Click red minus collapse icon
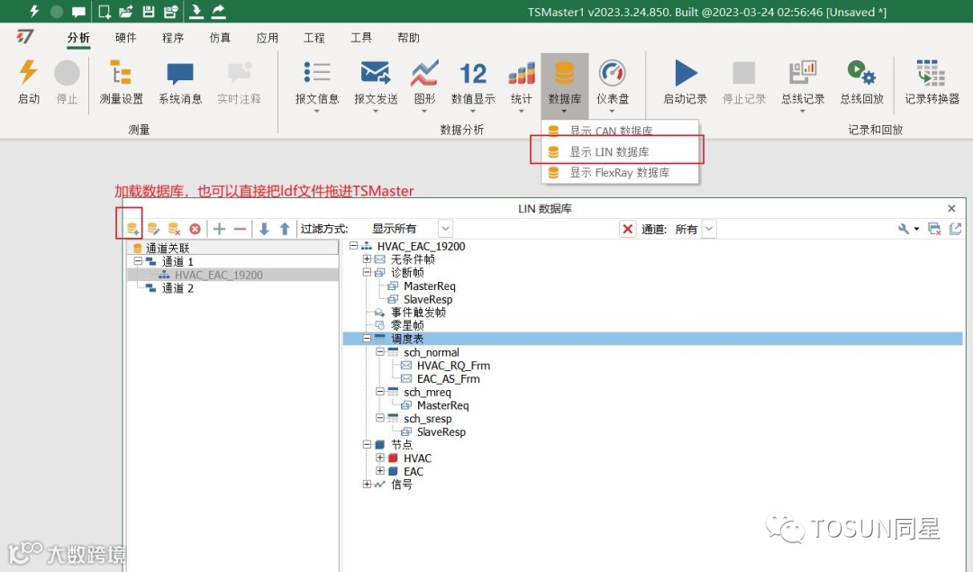973x572 pixels. point(241,229)
